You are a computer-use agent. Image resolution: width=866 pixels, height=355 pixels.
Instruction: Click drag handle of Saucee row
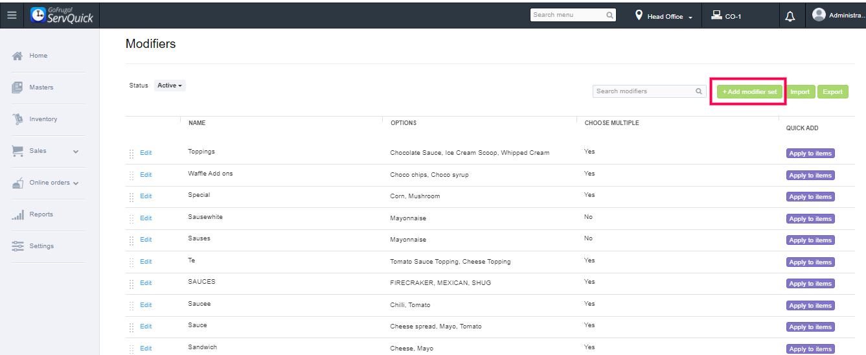(x=131, y=306)
